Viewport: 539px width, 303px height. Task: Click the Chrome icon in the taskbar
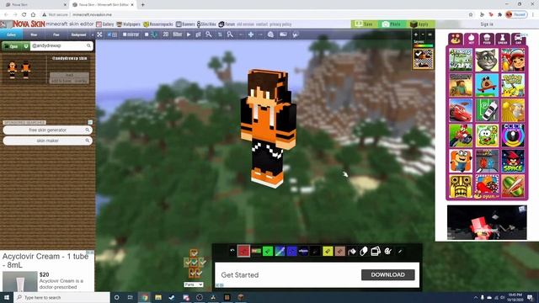coord(144,297)
